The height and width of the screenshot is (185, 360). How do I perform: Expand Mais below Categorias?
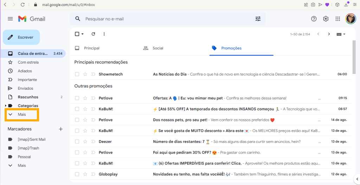pyautogui.click(x=22, y=114)
